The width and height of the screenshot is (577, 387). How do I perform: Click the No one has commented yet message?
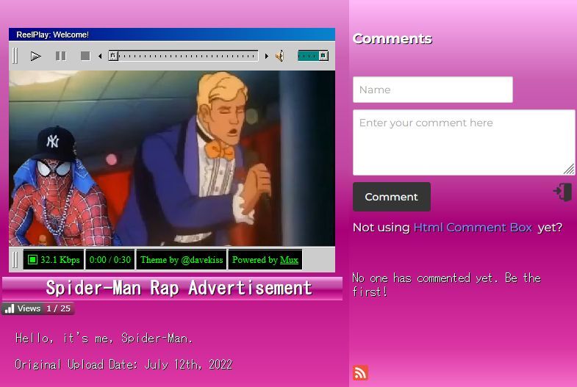point(447,284)
